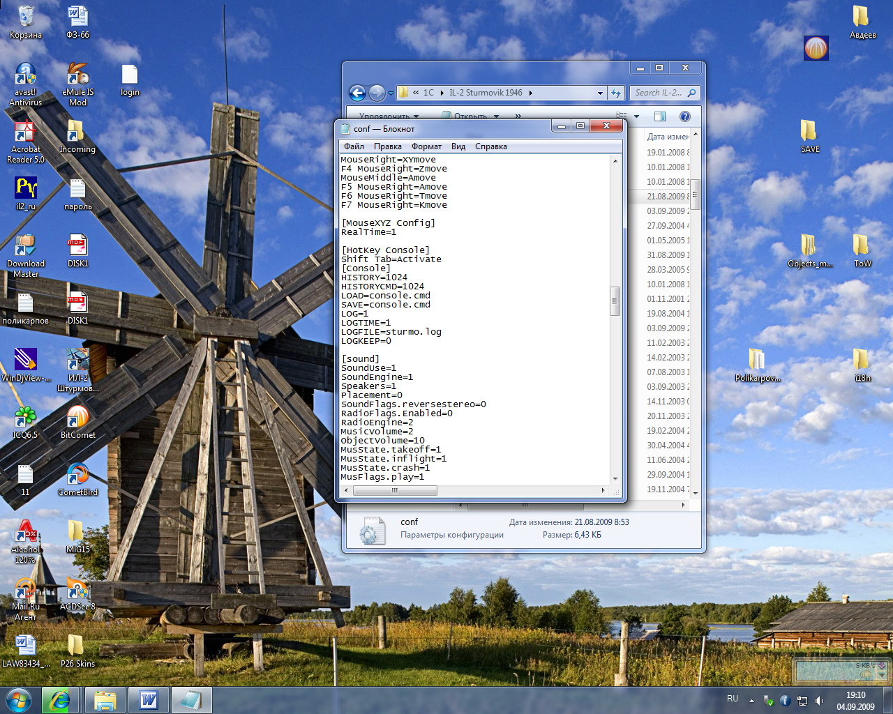Select the avast! Antivirus desktop shortcut
This screenshot has width=893, height=714.
(x=26, y=84)
